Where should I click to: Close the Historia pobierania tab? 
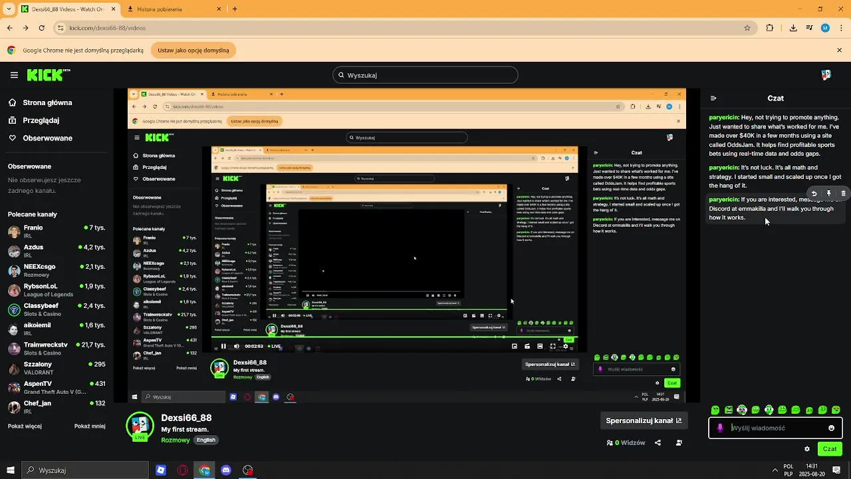point(220,9)
